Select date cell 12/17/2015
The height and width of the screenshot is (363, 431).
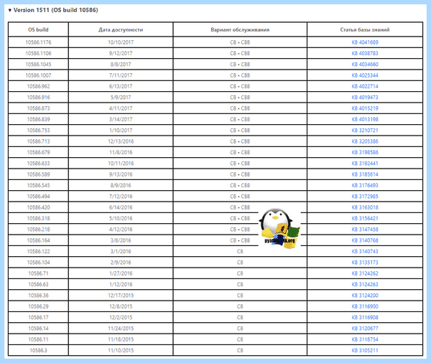tap(121, 296)
